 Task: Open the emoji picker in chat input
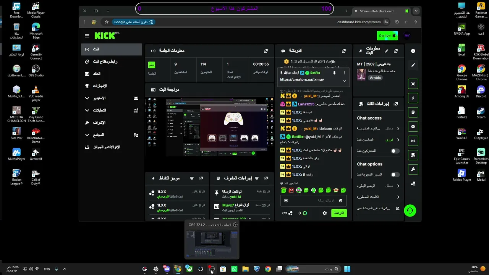point(340,201)
